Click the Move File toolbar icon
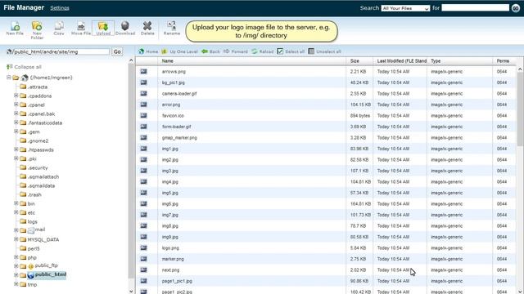524x294 pixels. (81, 28)
